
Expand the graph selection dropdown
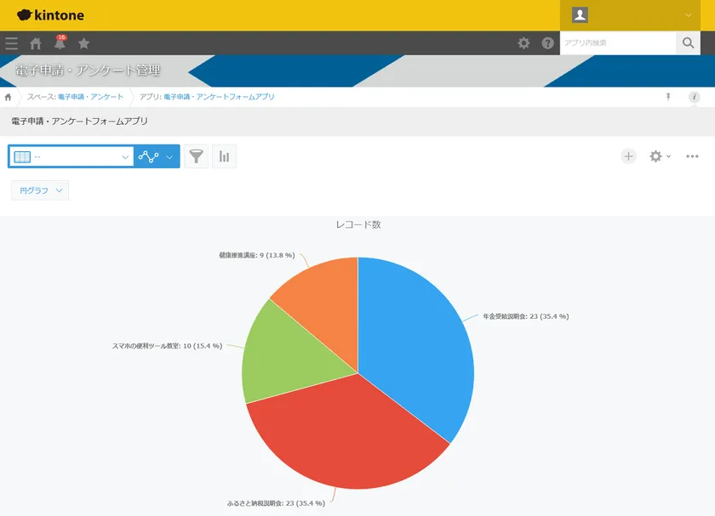coord(157,156)
